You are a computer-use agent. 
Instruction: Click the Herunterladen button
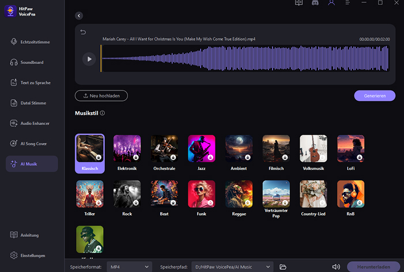[x=373, y=267]
